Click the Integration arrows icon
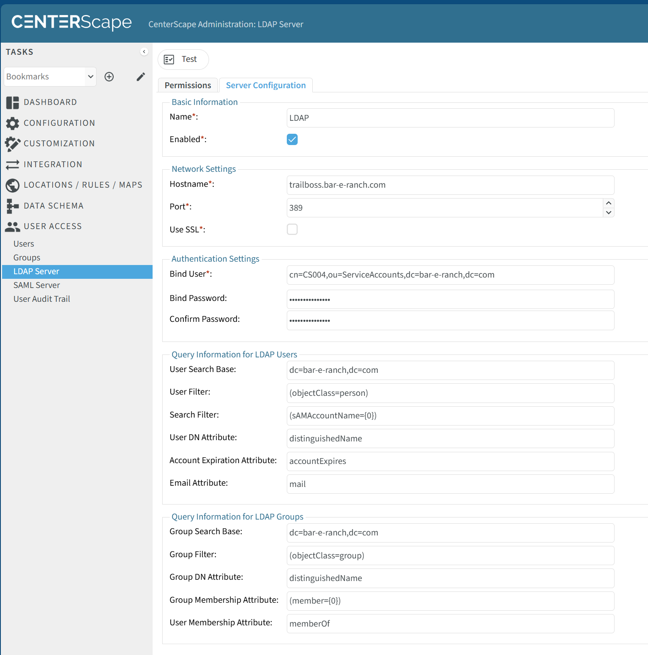This screenshot has width=648, height=655. (13, 165)
